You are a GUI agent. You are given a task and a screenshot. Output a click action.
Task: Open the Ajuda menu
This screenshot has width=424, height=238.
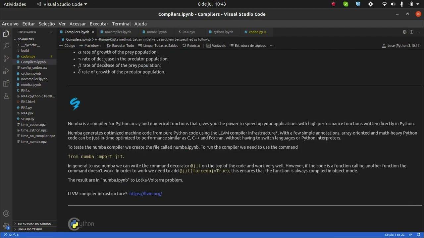140,24
